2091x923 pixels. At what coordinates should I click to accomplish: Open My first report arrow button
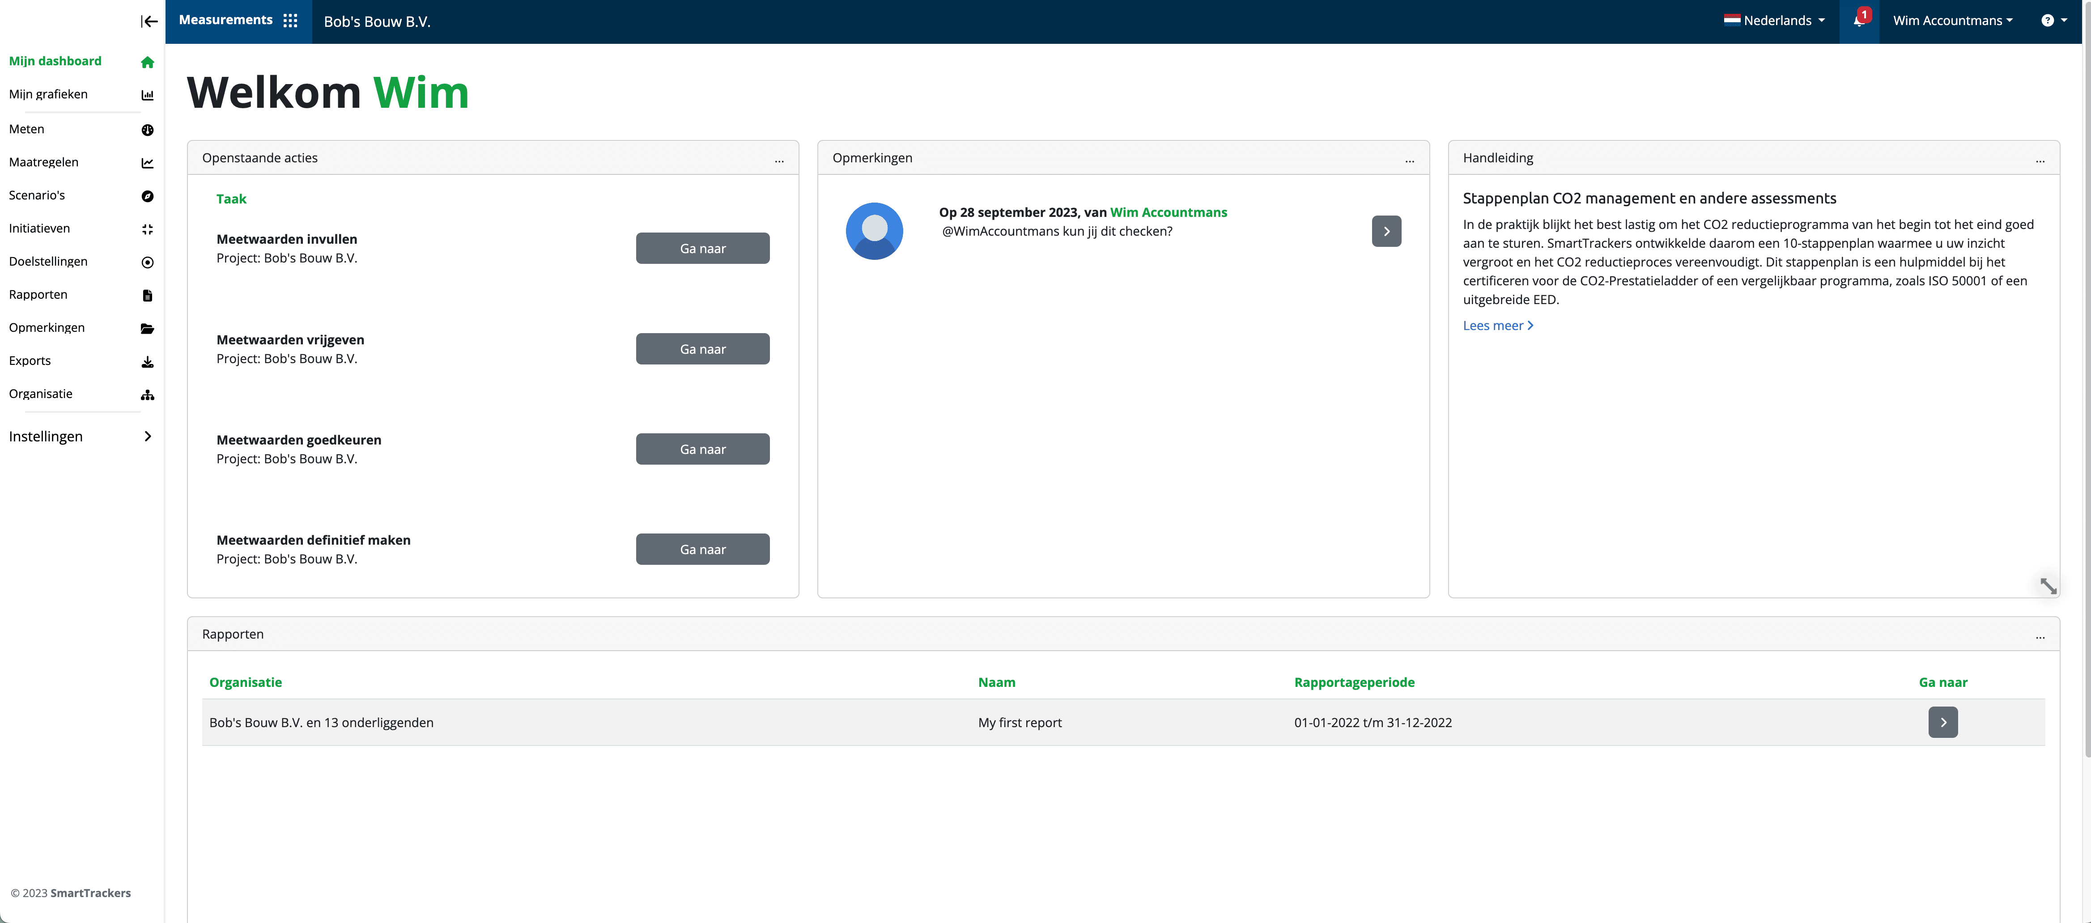point(1942,722)
